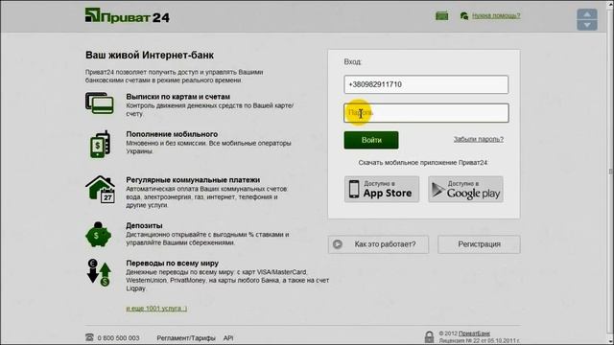
Task: Open the 'Забыли пароль?' link
Action: click(479, 139)
